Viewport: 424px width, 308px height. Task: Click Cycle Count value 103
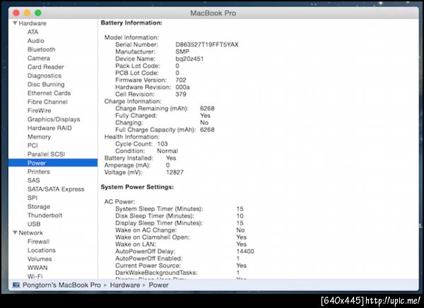pos(163,144)
